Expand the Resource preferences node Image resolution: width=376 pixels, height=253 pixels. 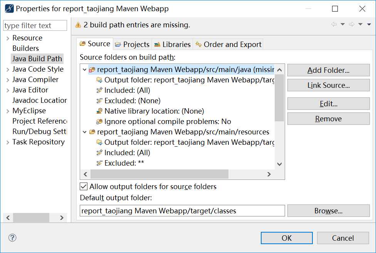click(8, 38)
